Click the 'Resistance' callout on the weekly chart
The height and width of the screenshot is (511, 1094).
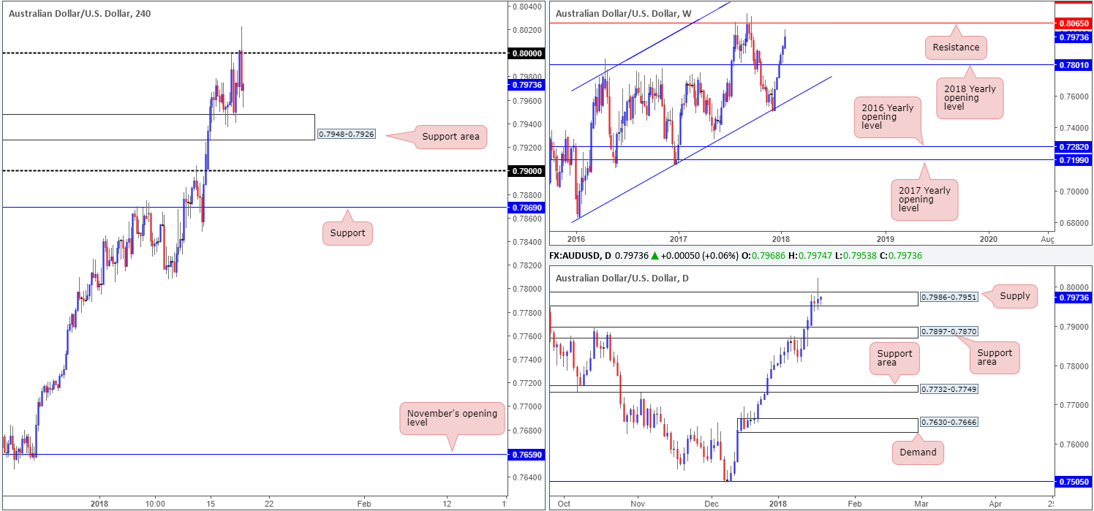[956, 48]
